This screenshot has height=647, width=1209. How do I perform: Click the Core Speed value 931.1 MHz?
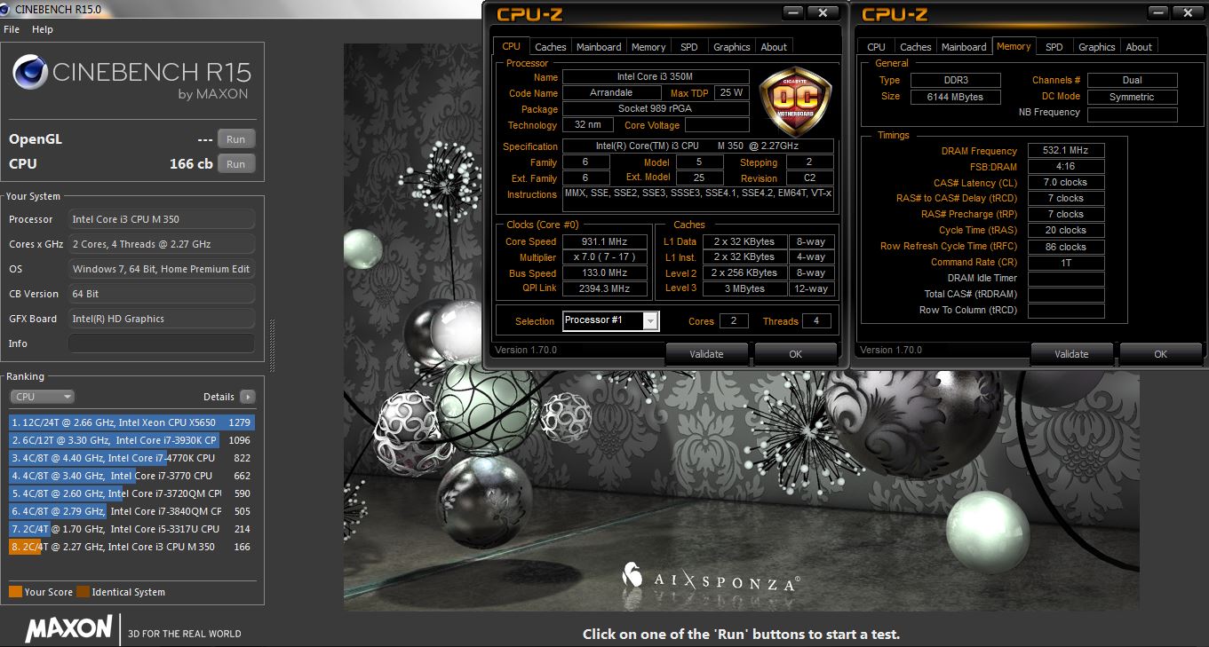(604, 241)
